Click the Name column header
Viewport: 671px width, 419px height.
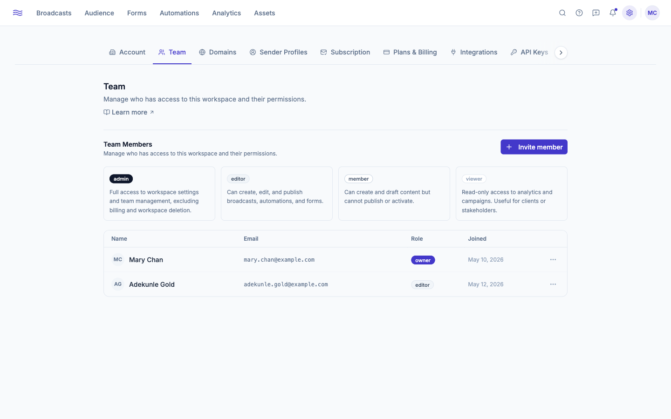119,239
